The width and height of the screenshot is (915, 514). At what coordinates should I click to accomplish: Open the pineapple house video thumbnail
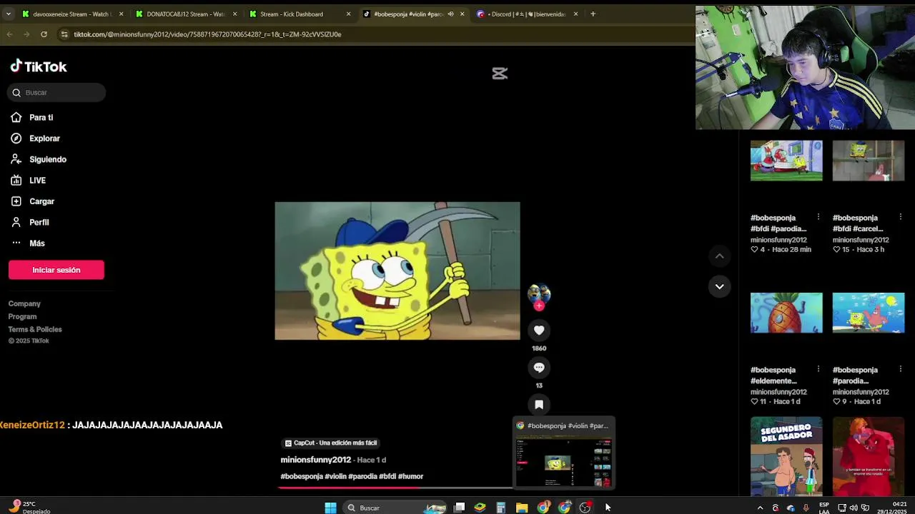(786, 313)
